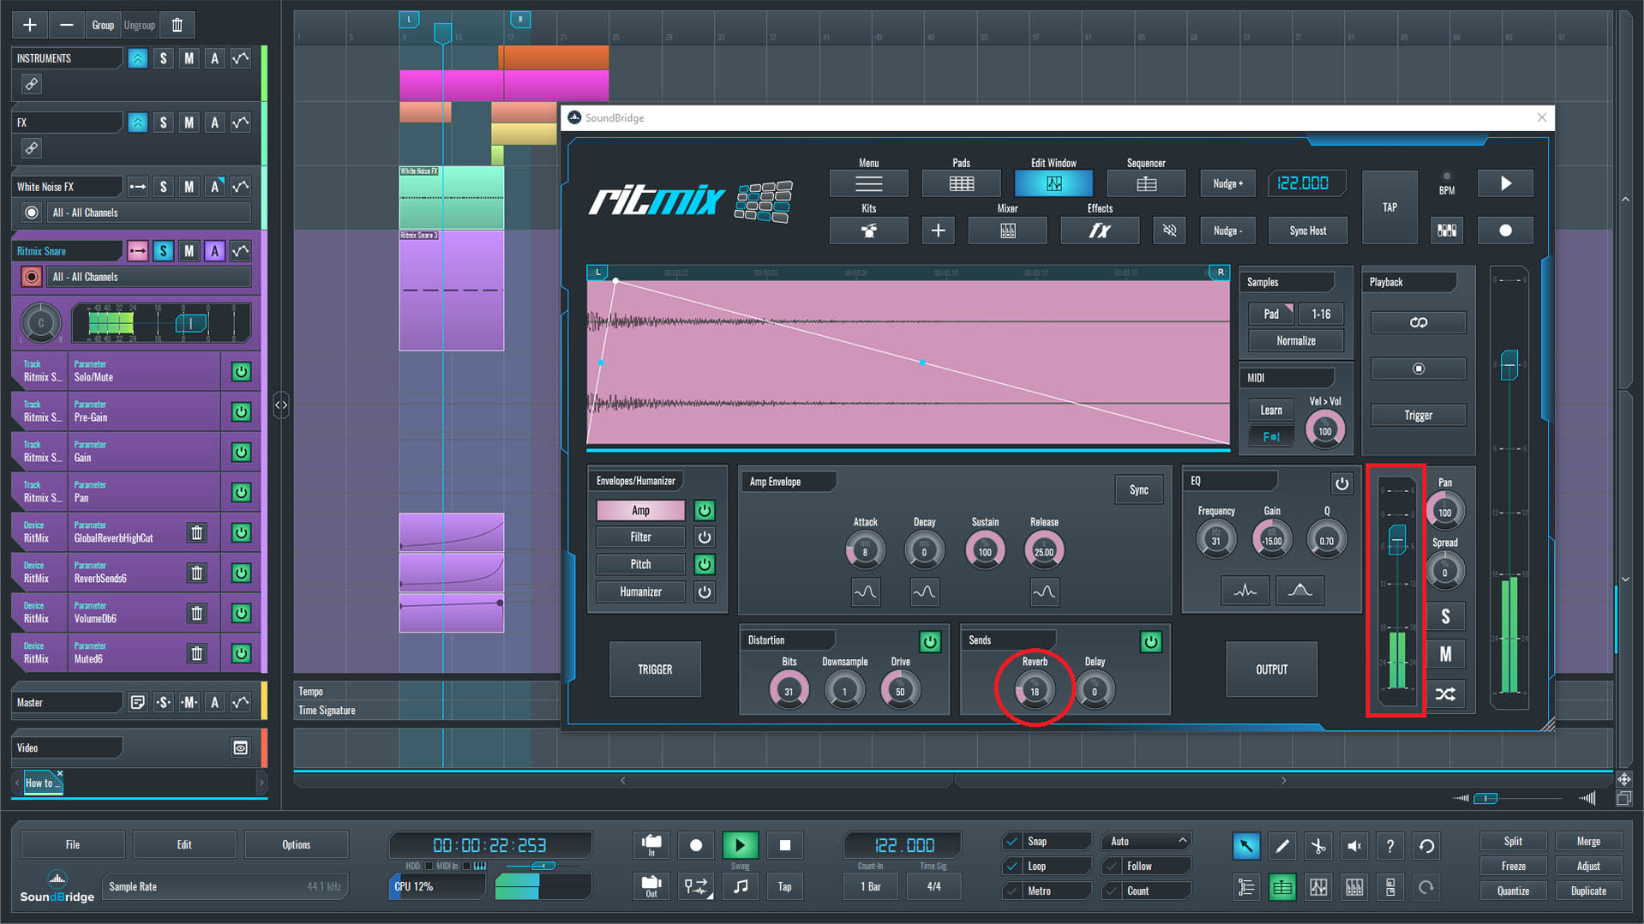Select the pencil draw tool
The width and height of the screenshot is (1644, 924).
click(1281, 846)
